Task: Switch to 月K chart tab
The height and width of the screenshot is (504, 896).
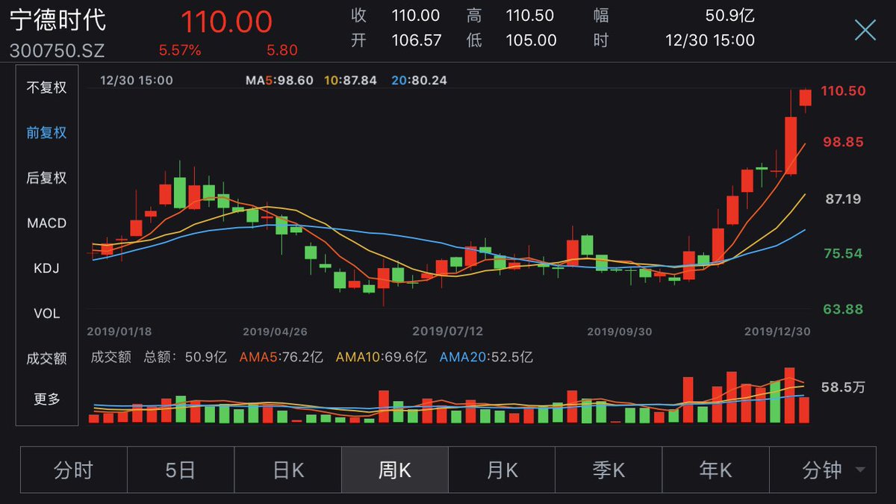Action: click(x=502, y=470)
